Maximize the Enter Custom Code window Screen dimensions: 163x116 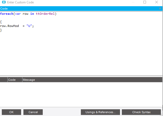(145, 2)
